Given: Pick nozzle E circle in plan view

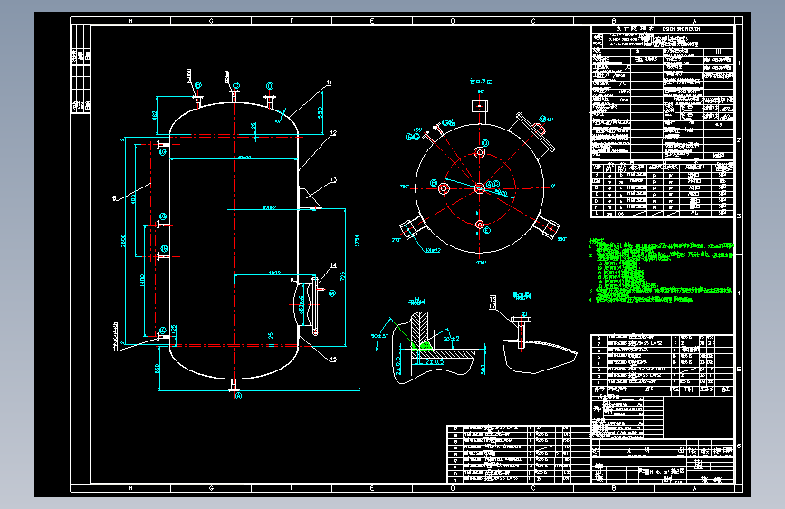Looking at the screenshot, I should 480,225.
